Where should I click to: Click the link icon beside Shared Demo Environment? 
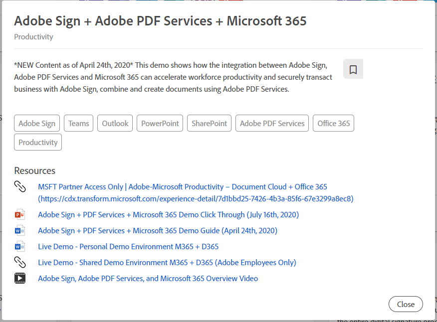pos(20,262)
